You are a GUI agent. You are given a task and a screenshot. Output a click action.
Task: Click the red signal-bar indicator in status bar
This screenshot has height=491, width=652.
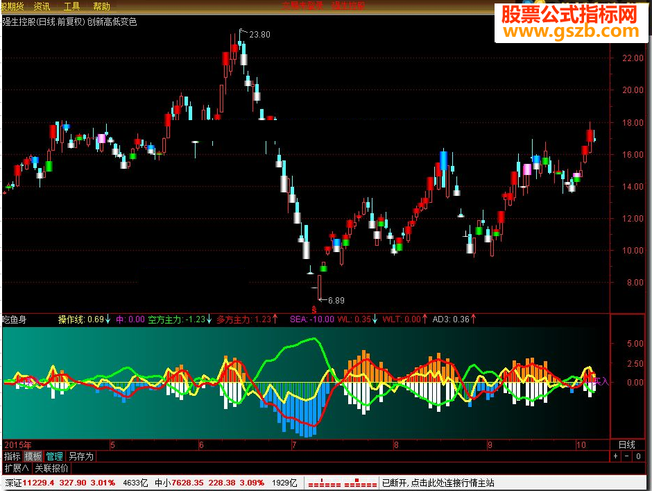coord(343,483)
